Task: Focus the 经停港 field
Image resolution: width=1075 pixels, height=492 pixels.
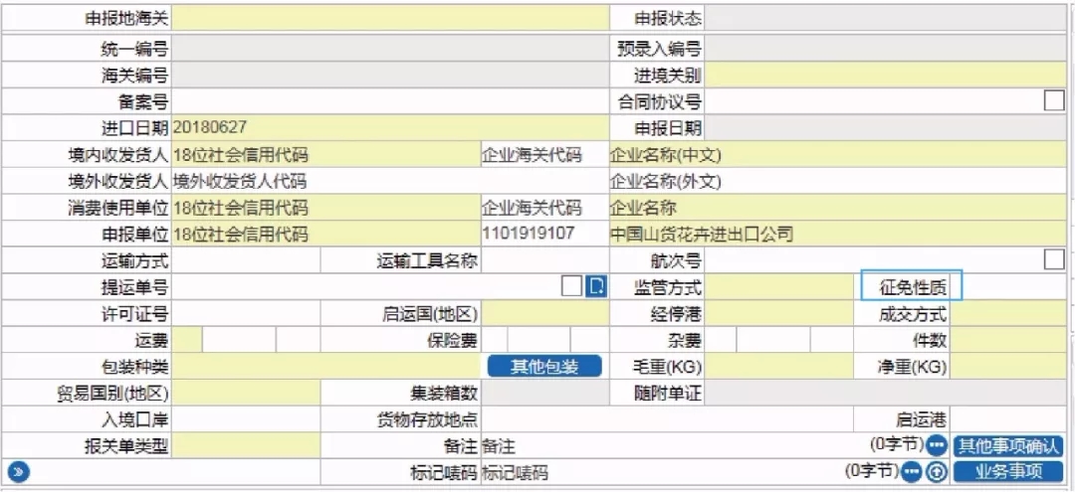Action: 779,314
